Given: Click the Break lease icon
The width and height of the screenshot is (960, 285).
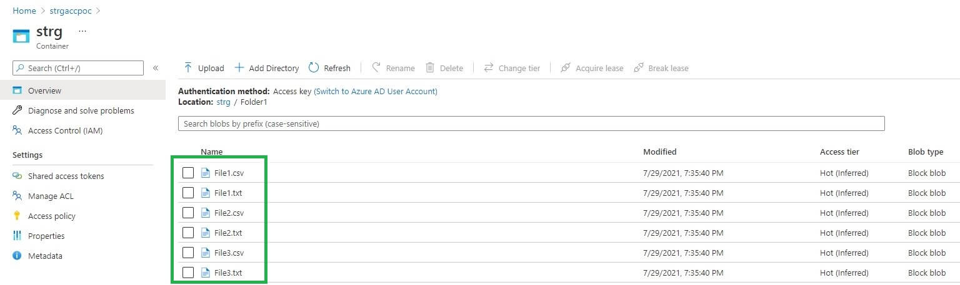Looking at the screenshot, I should click(639, 68).
